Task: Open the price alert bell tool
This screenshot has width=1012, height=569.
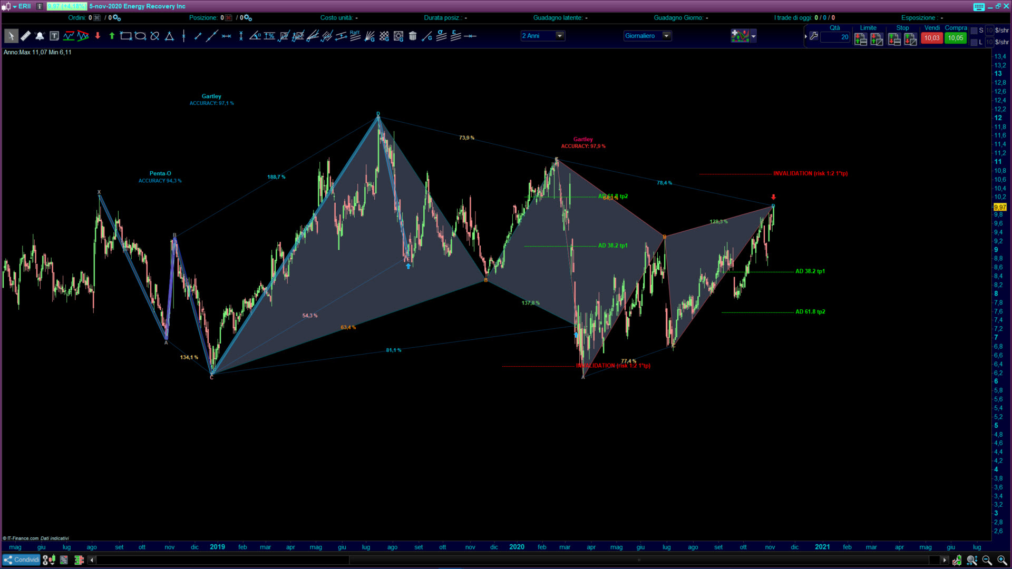Action: (40, 36)
